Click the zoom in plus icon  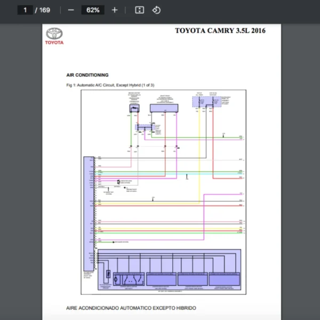(114, 10)
